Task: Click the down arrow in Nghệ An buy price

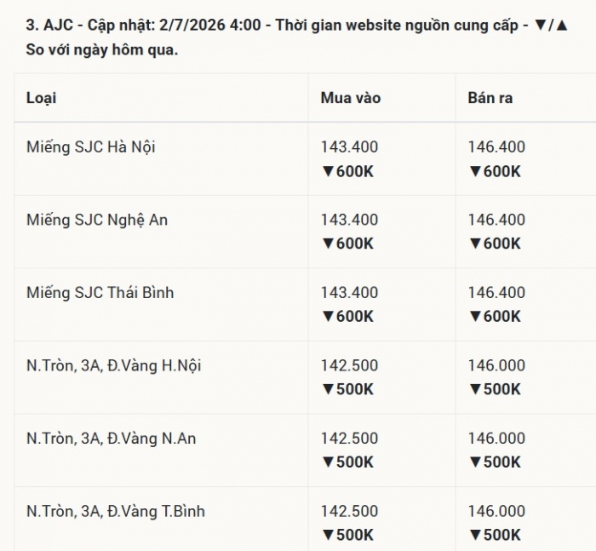Action: coord(328,244)
